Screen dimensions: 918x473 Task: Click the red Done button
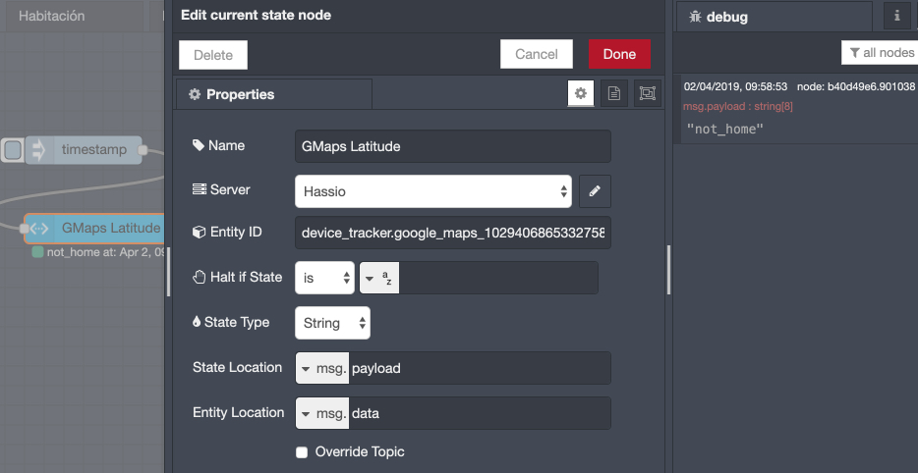[x=619, y=54]
